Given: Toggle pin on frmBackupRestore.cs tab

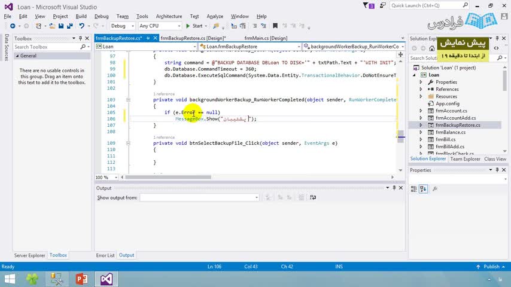Looking at the screenshot, I should pos(148,38).
